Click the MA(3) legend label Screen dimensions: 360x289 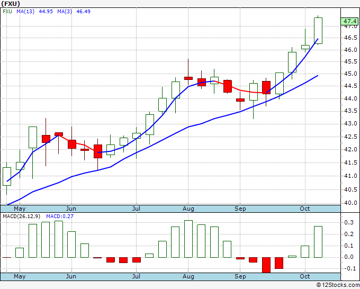[x=65, y=12]
